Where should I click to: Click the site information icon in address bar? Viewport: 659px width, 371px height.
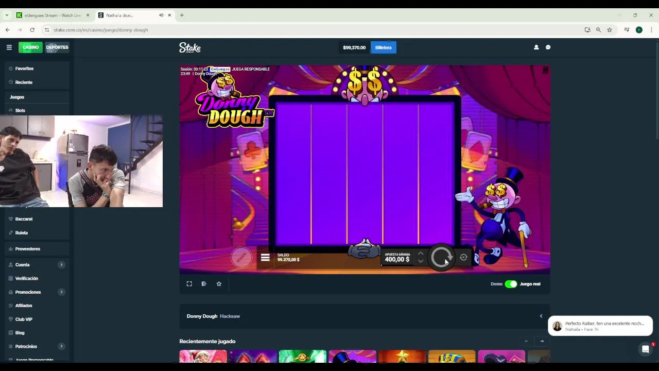47,30
